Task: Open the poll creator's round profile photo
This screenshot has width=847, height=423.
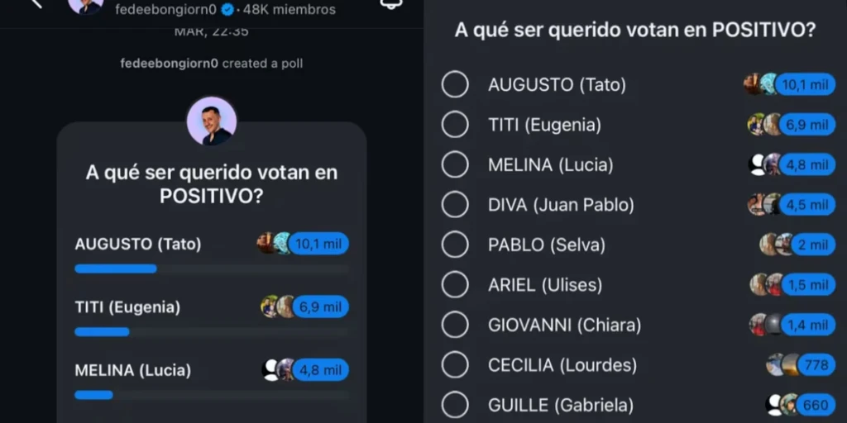Action: (212, 121)
